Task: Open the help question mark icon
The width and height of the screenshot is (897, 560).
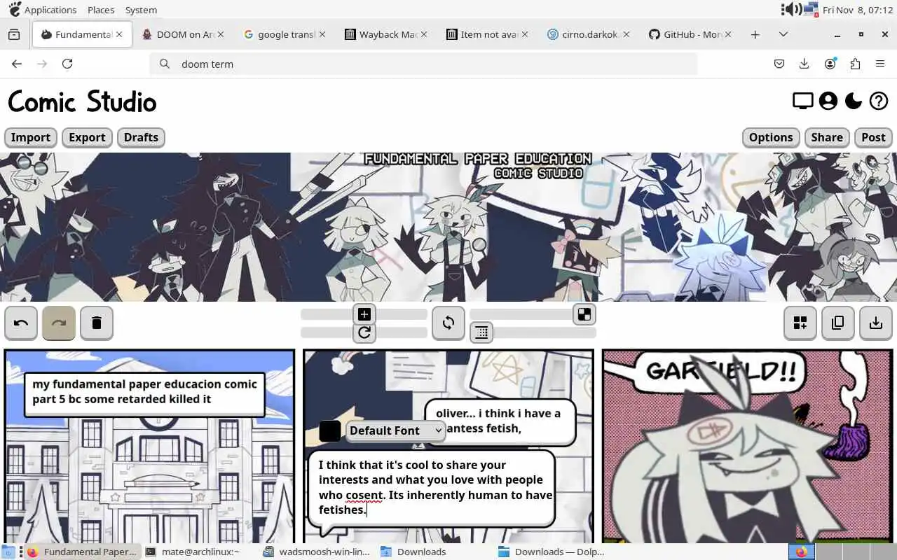Action: click(879, 101)
